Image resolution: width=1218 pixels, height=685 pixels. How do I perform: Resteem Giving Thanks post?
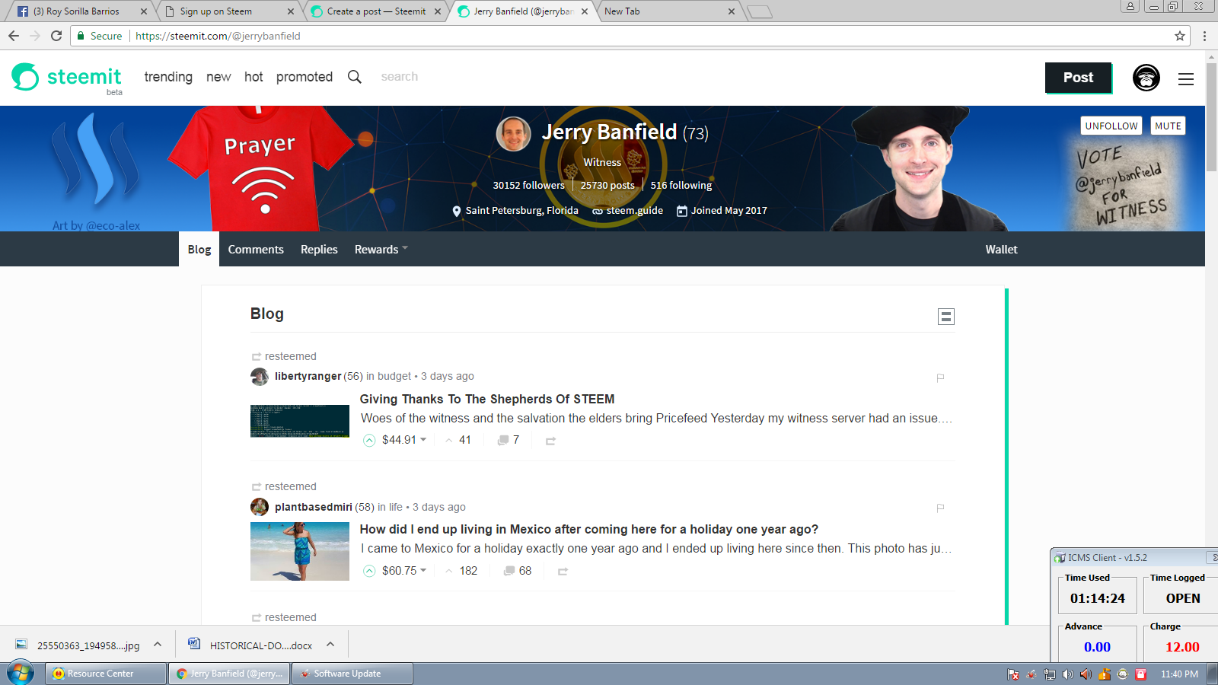[550, 441]
